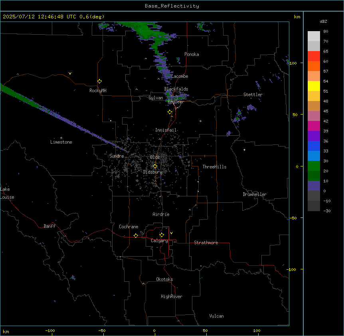Select the yellow diamond marker above the Calgary label
344x336 pixels.
[162, 235]
